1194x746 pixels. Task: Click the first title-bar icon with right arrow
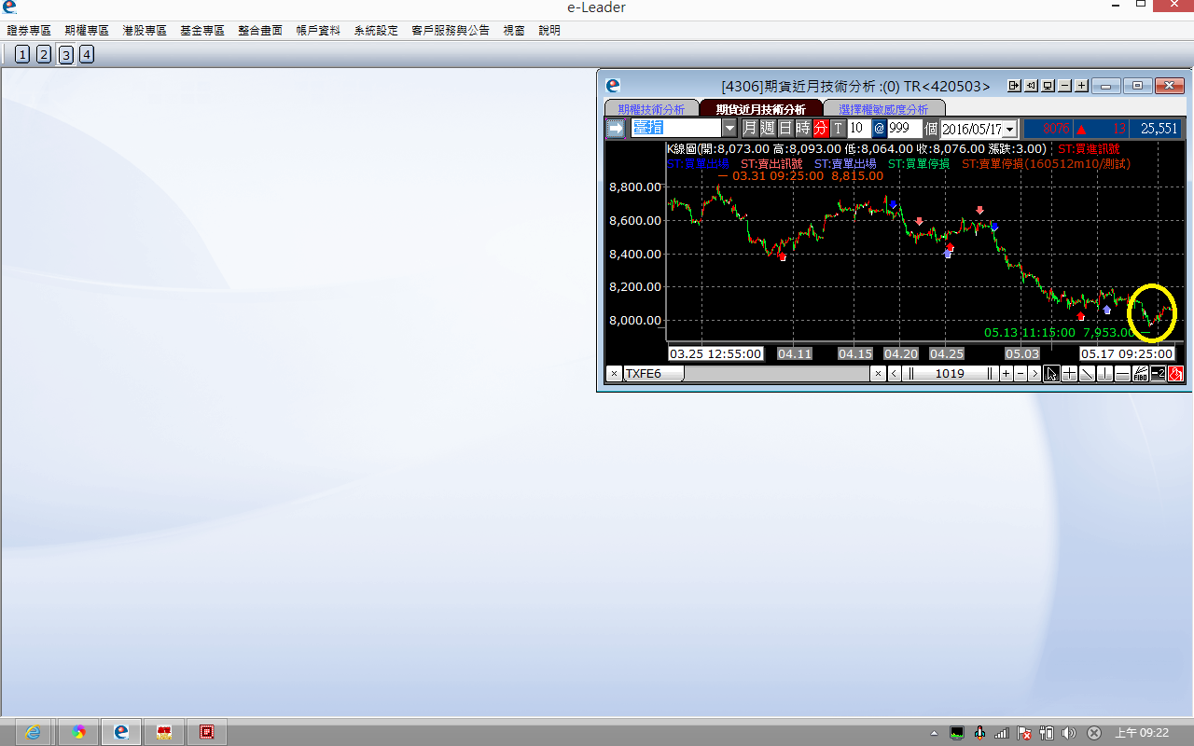point(1015,86)
